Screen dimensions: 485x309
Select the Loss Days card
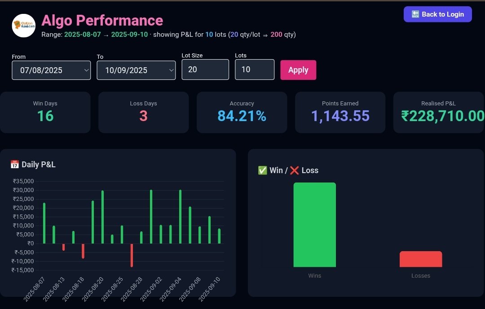[144, 113]
